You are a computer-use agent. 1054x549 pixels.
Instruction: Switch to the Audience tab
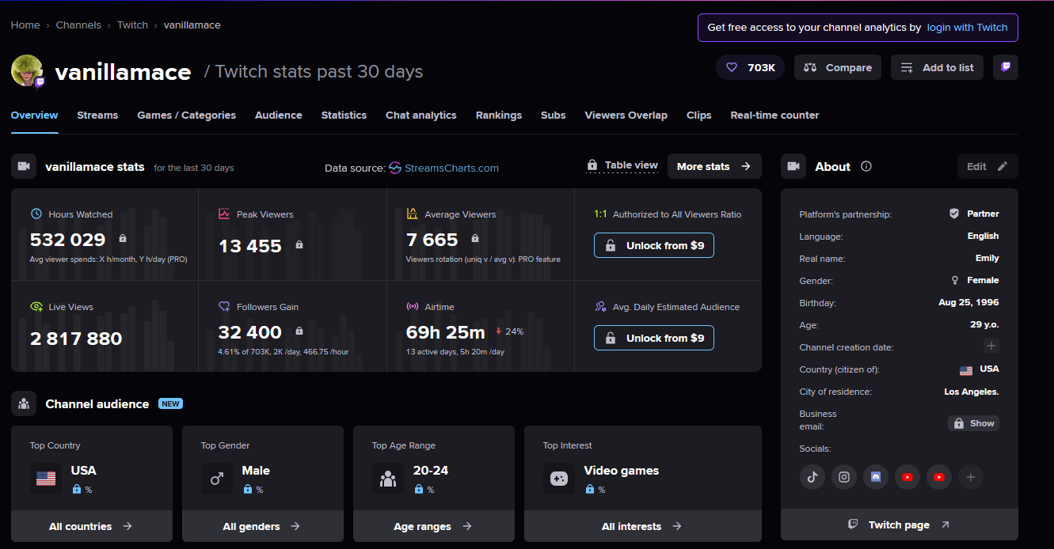[278, 115]
